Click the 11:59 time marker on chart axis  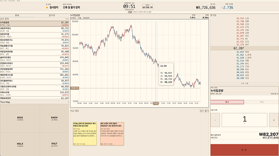pos(156,103)
